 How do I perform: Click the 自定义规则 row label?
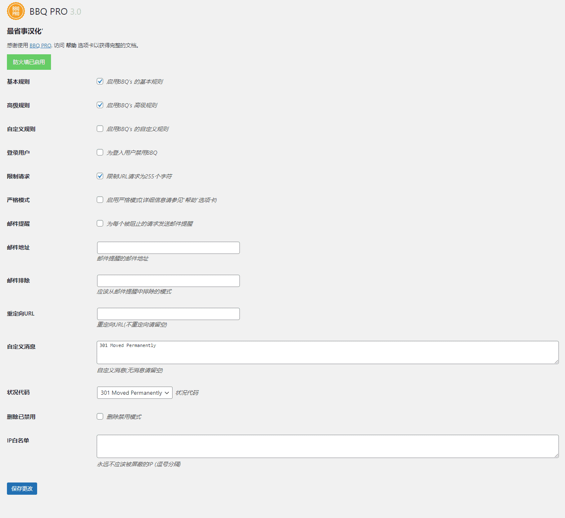click(x=21, y=129)
